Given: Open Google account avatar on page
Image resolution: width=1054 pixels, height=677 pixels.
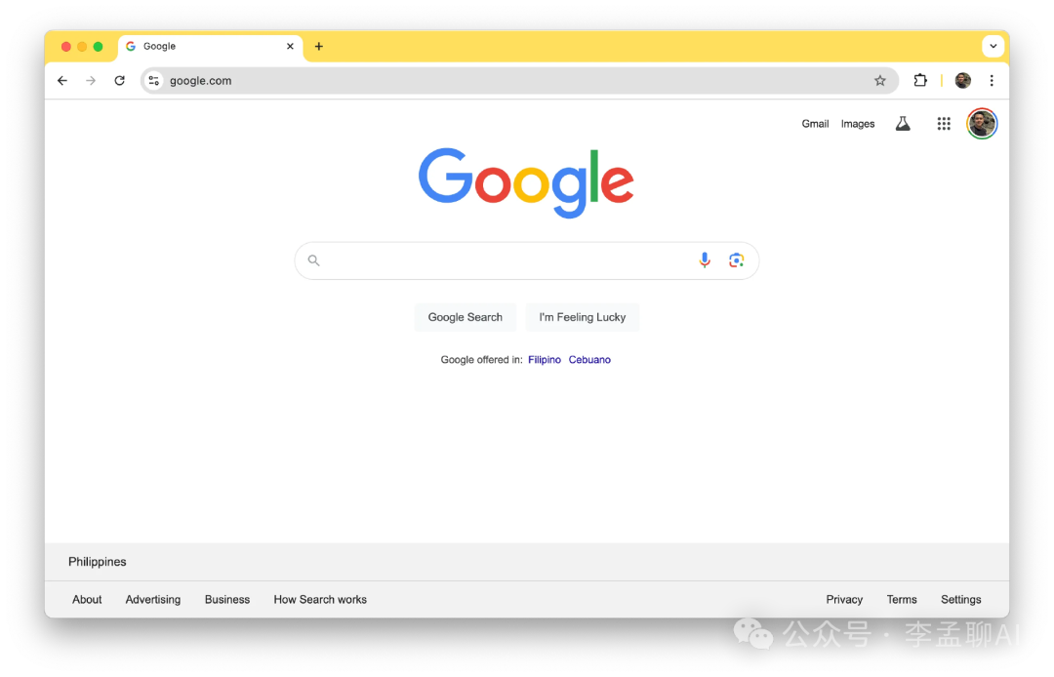Looking at the screenshot, I should (982, 124).
